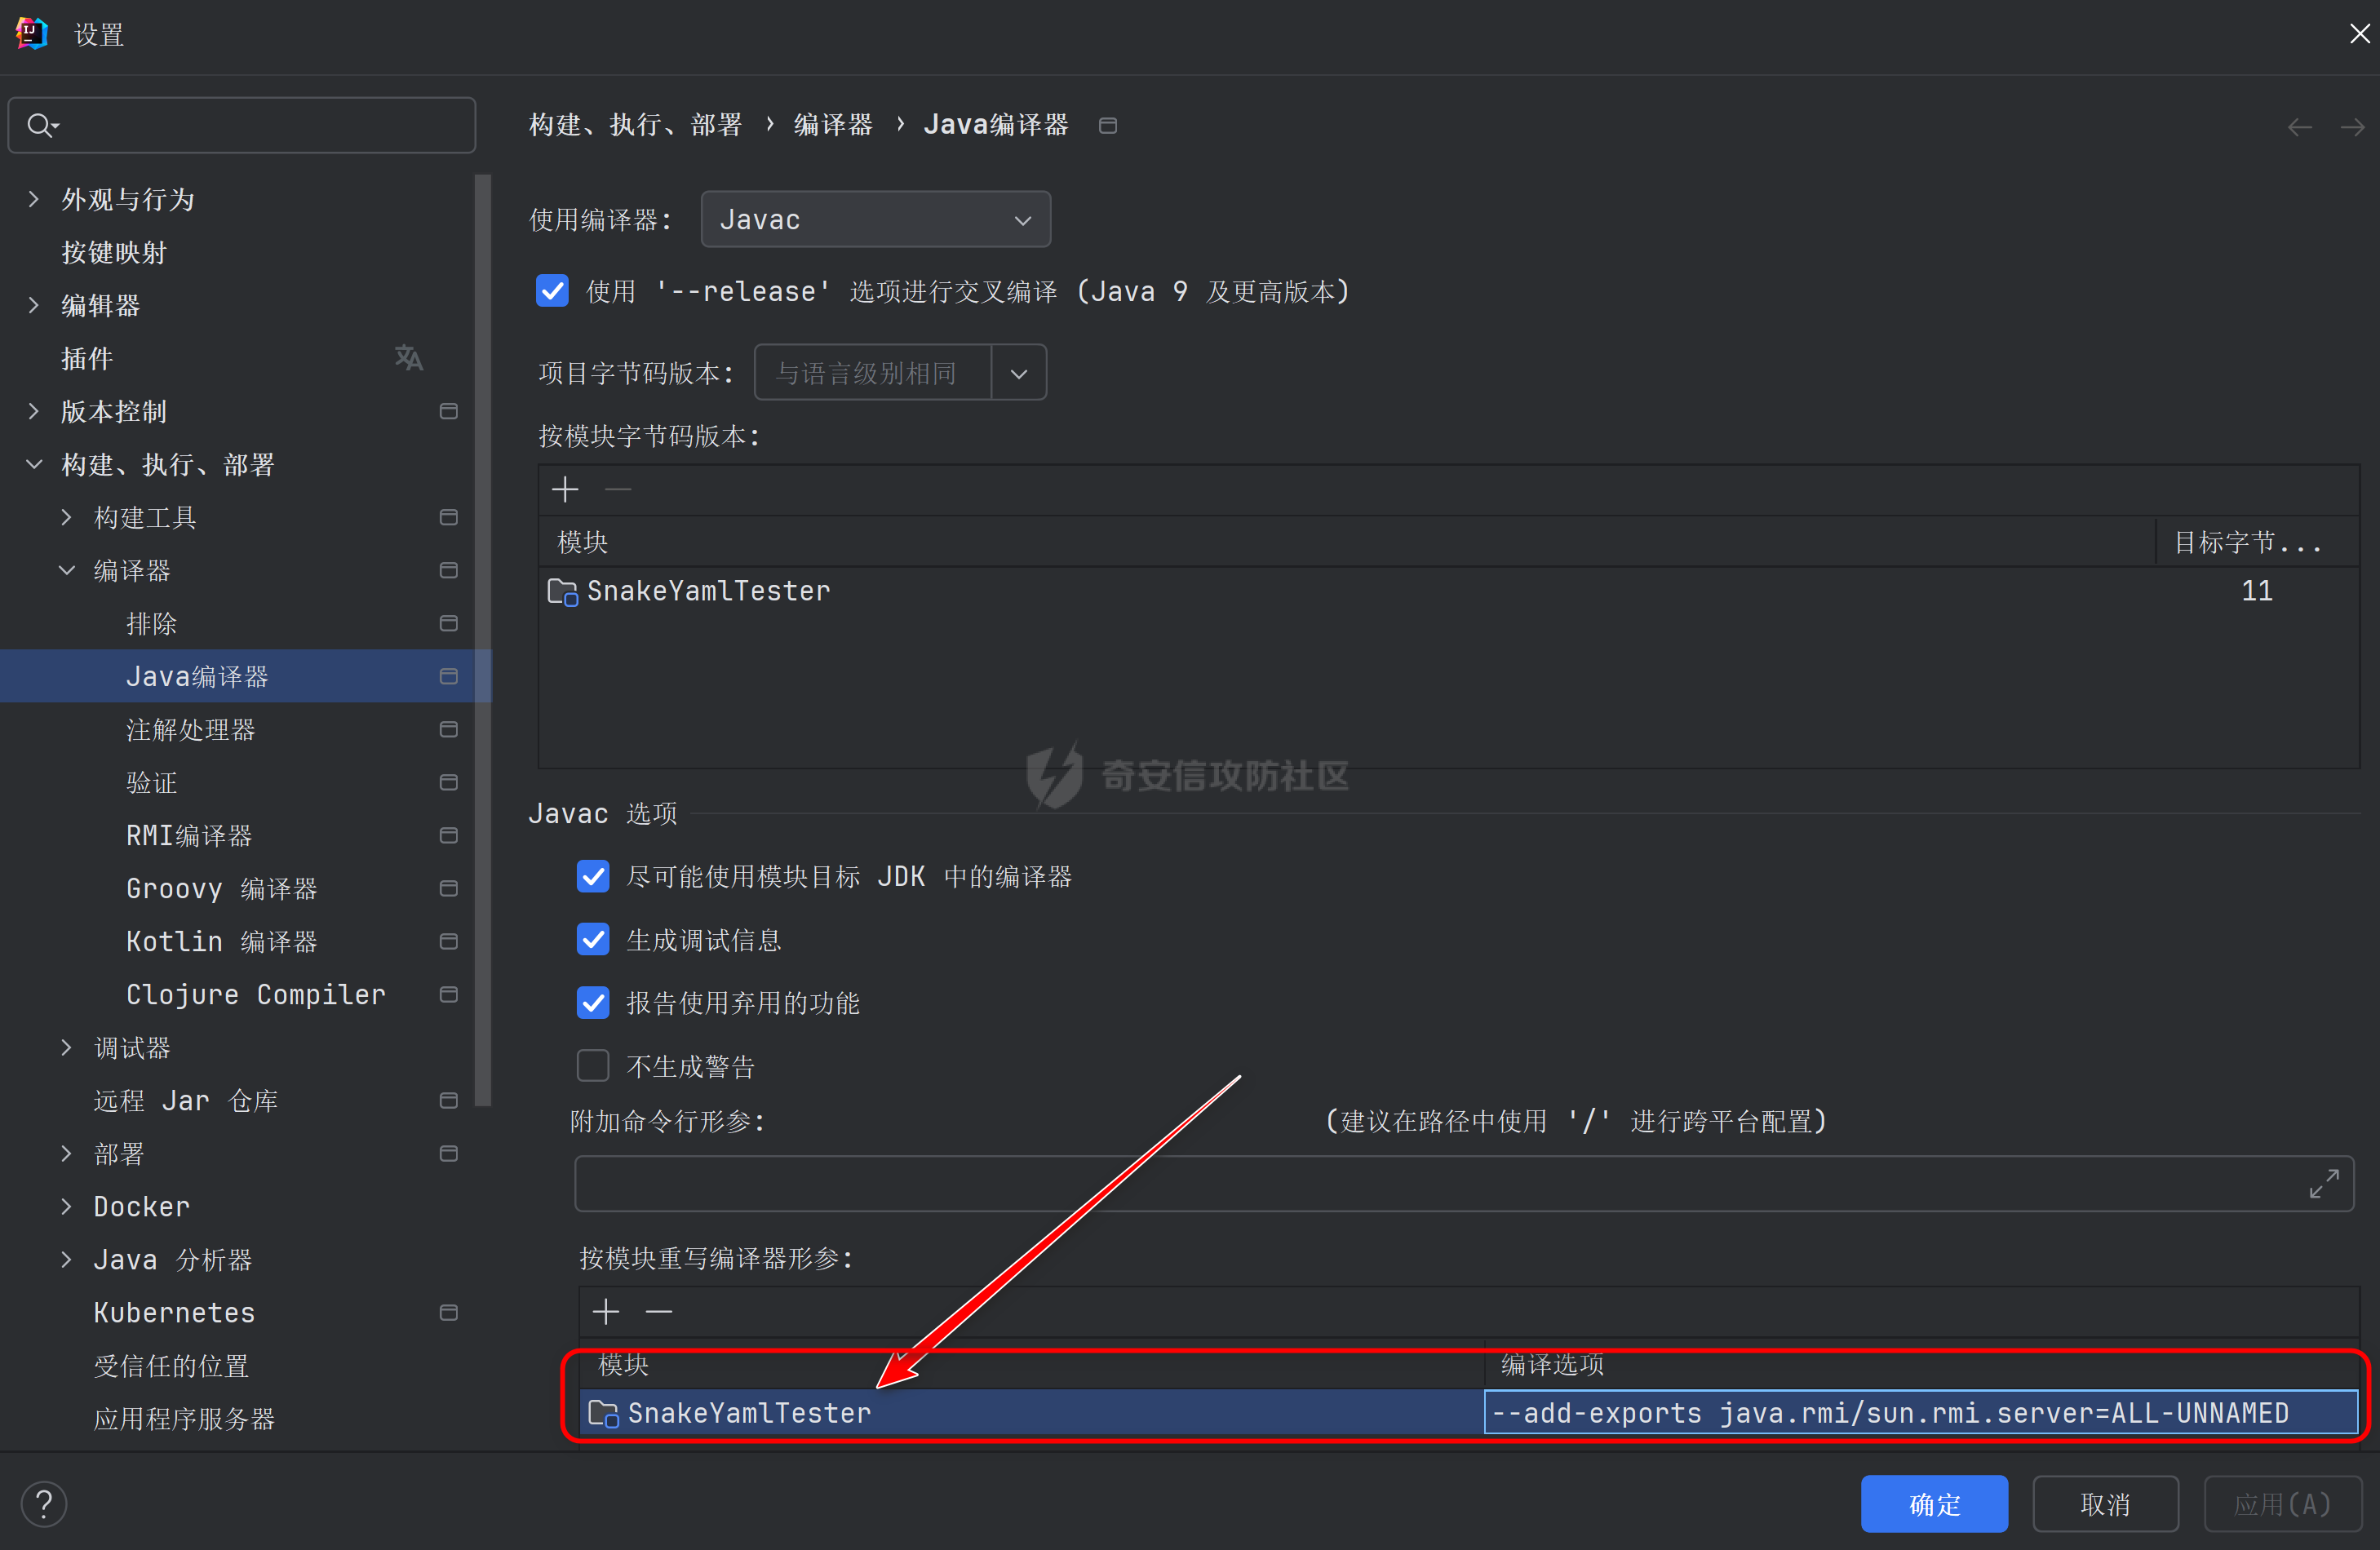The width and height of the screenshot is (2380, 1550).
Task: Click the --add-exports compile option cell
Action: click(1920, 1412)
